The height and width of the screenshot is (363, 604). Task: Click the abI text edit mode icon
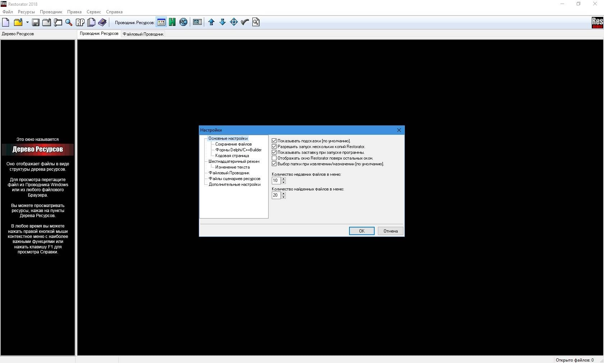(x=197, y=22)
